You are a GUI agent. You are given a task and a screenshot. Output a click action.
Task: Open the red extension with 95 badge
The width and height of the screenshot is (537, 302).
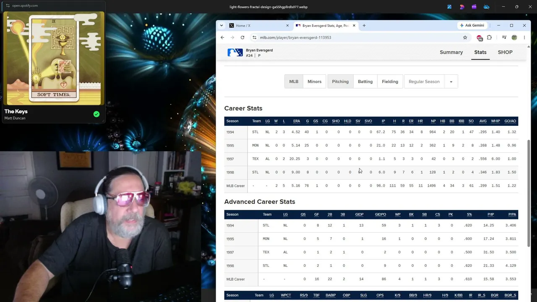tap(480, 38)
